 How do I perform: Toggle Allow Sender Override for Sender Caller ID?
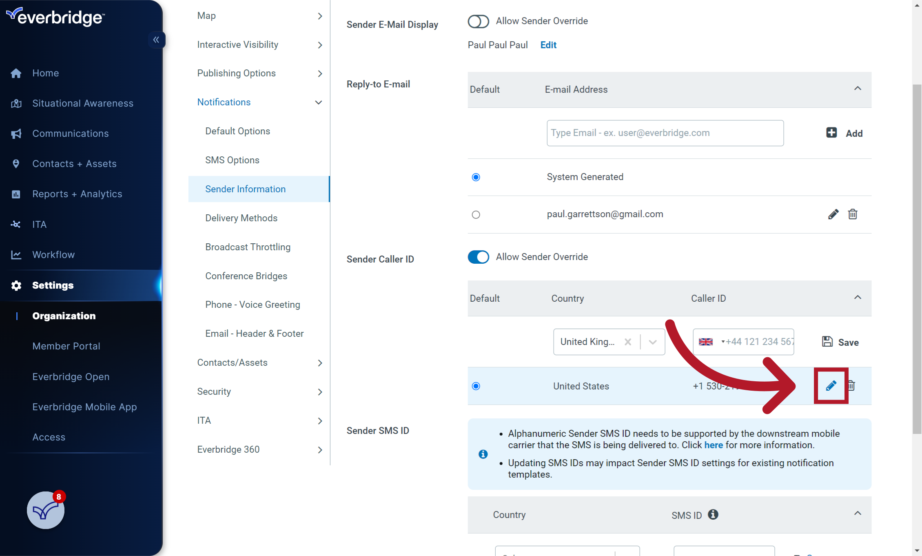[x=478, y=257]
